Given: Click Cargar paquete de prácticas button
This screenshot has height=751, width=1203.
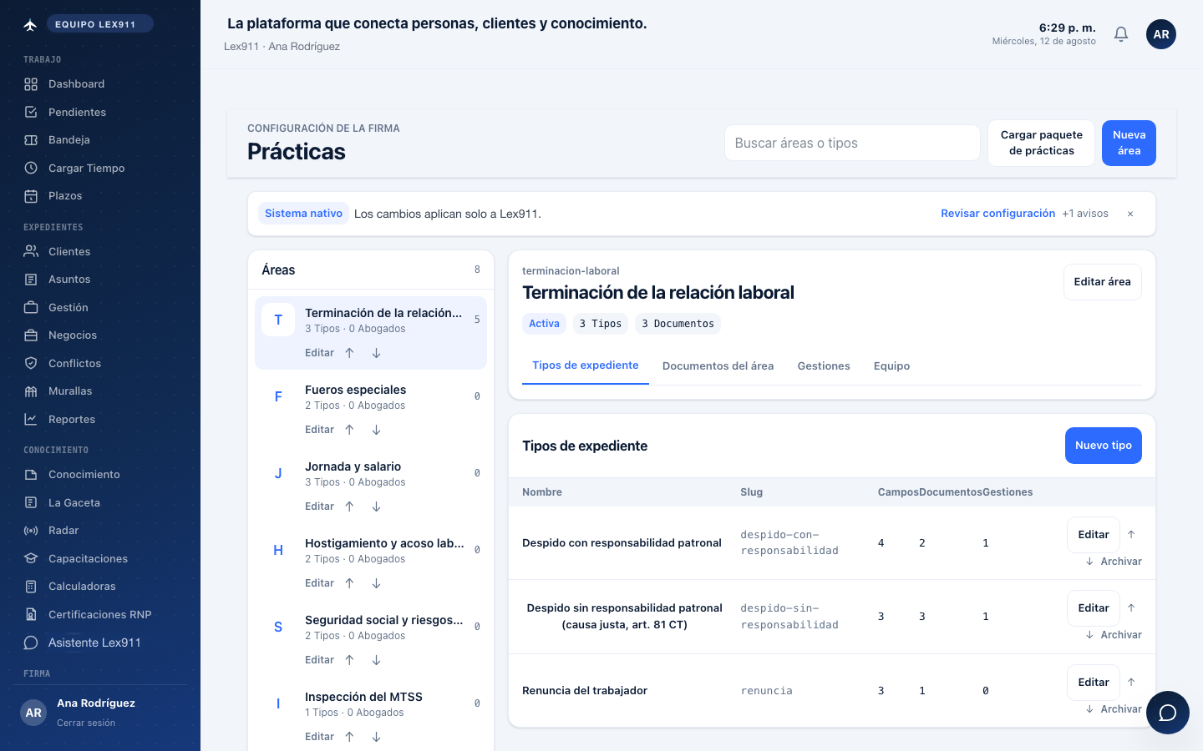Looking at the screenshot, I should (x=1041, y=143).
